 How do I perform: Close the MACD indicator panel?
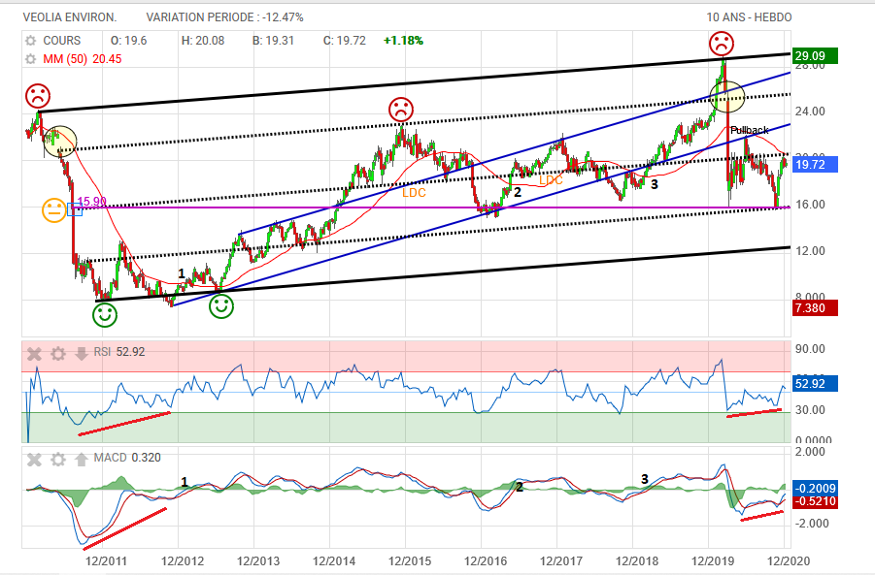35,459
